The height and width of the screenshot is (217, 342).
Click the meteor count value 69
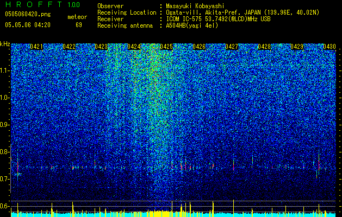79,25
